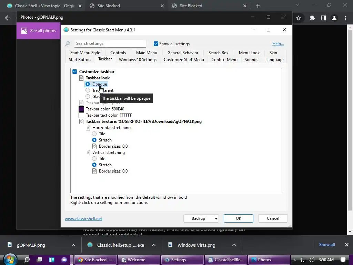Select Opaque taskbar look
This screenshot has width=353, height=265.
coord(88,84)
